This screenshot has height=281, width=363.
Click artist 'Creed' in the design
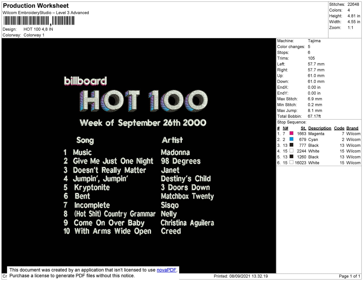click(171, 231)
